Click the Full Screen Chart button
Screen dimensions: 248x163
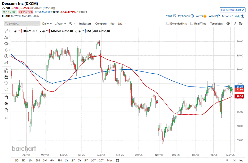tap(232, 10)
